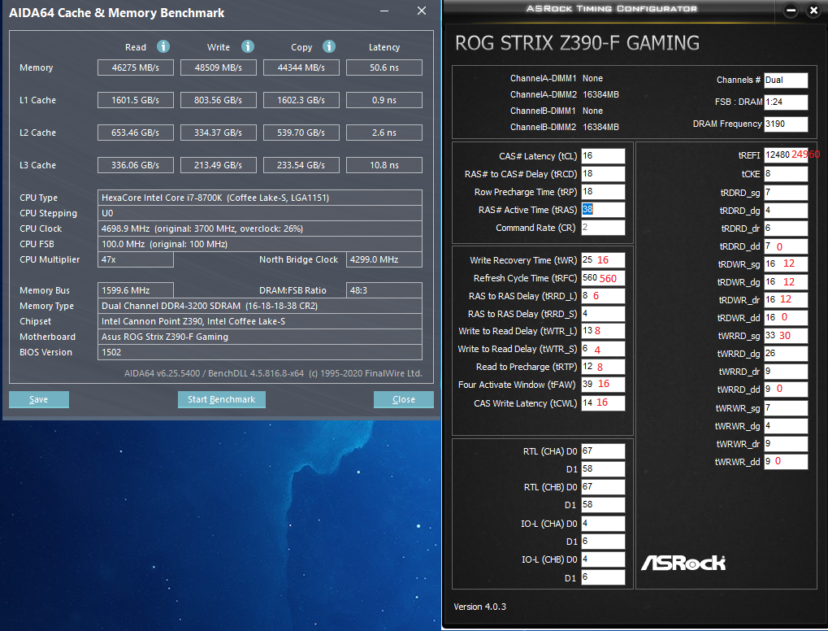
Task: Select the North Bridge Clock 4299.0 MHz
Action: tap(384, 259)
